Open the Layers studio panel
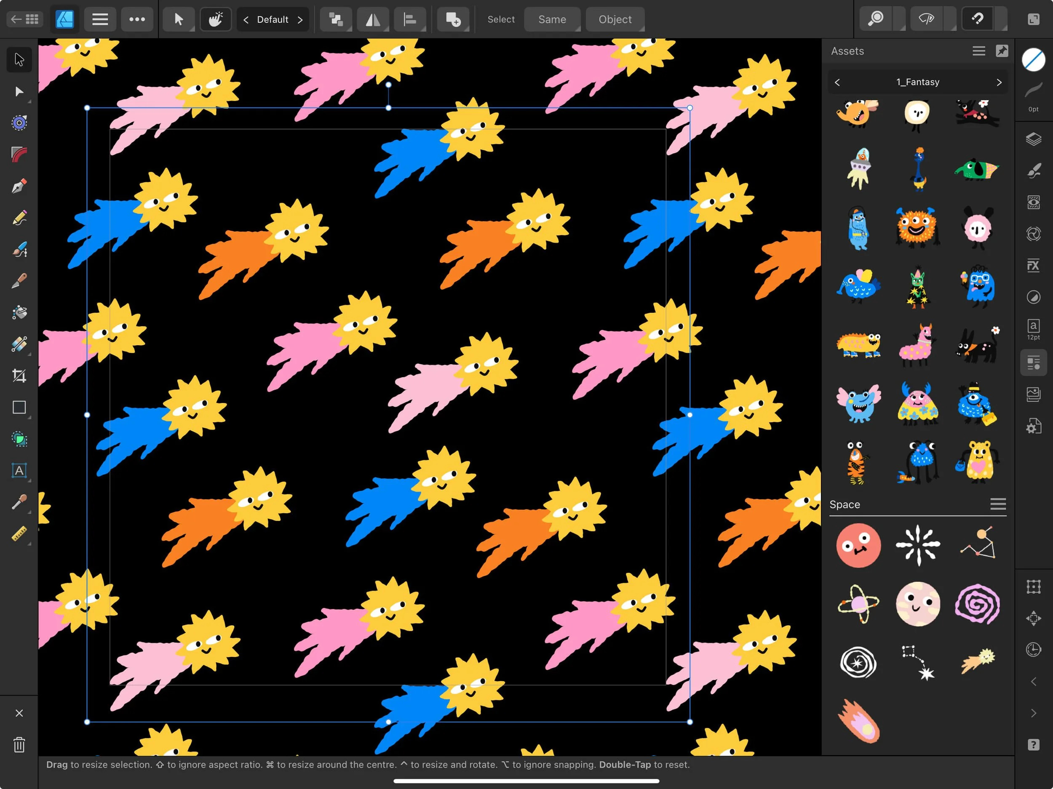Image resolution: width=1053 pixels, height=789 pixels. 1034,139
